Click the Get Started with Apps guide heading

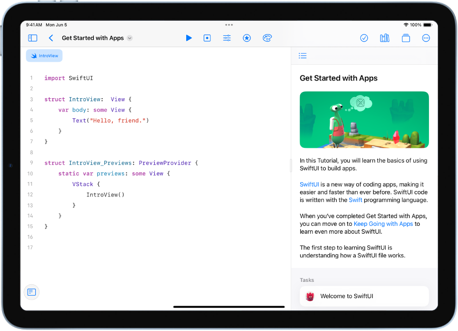(339, 78)
